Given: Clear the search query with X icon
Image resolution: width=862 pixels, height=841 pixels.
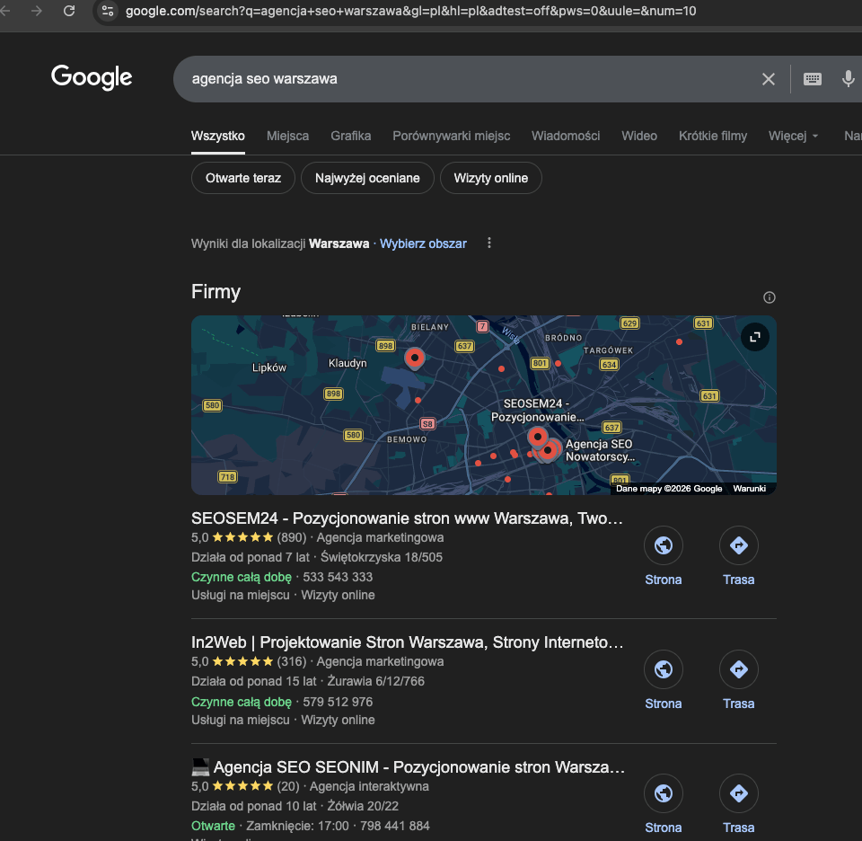Looking at the screenshot, I should click(x=769, y=79).
